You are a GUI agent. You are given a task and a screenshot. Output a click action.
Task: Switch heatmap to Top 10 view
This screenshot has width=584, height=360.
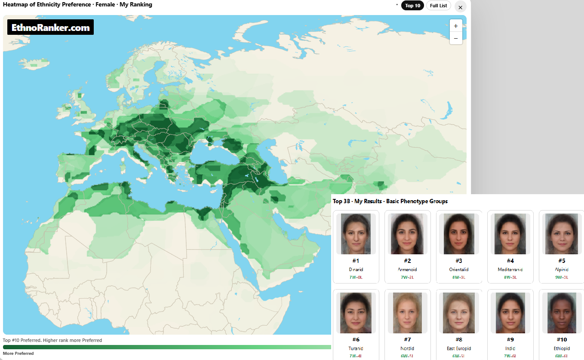pyautogui.click(x=412, y=6)
